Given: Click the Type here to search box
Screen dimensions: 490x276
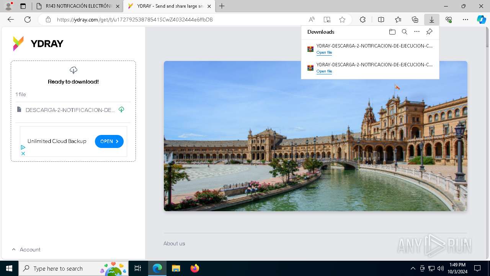Looking at the screenshot, I should (x=74, y=268).
